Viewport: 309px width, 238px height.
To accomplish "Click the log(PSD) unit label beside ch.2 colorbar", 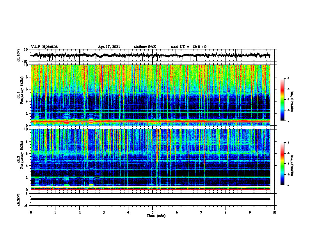I will coord(292,165).
